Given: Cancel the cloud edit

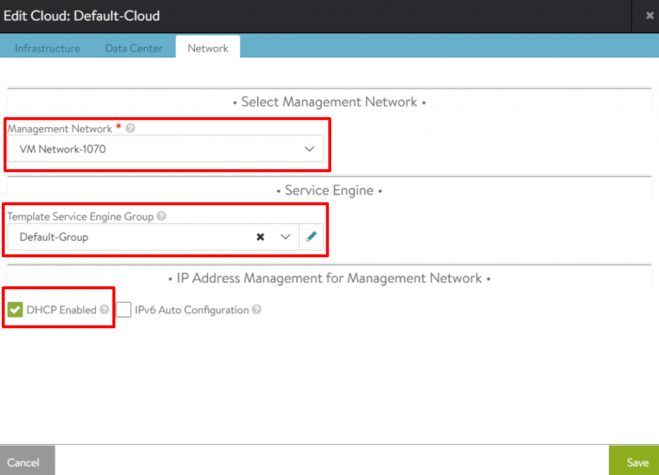Looking at the screenshot, I should click(24, 462).
